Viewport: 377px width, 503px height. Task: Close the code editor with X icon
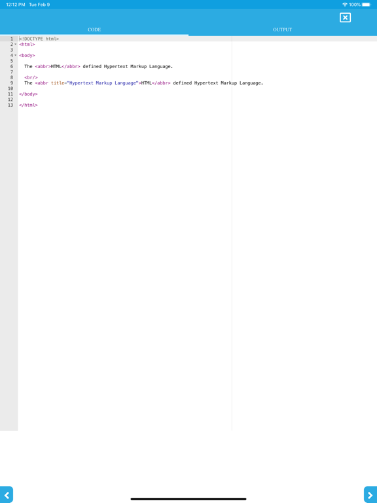[346, 18]
